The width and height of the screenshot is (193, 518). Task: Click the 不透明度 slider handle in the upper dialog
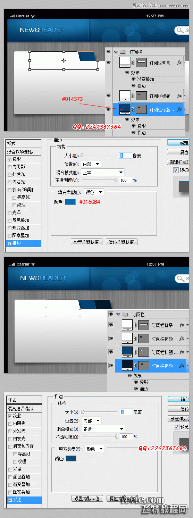pos(116,180)
